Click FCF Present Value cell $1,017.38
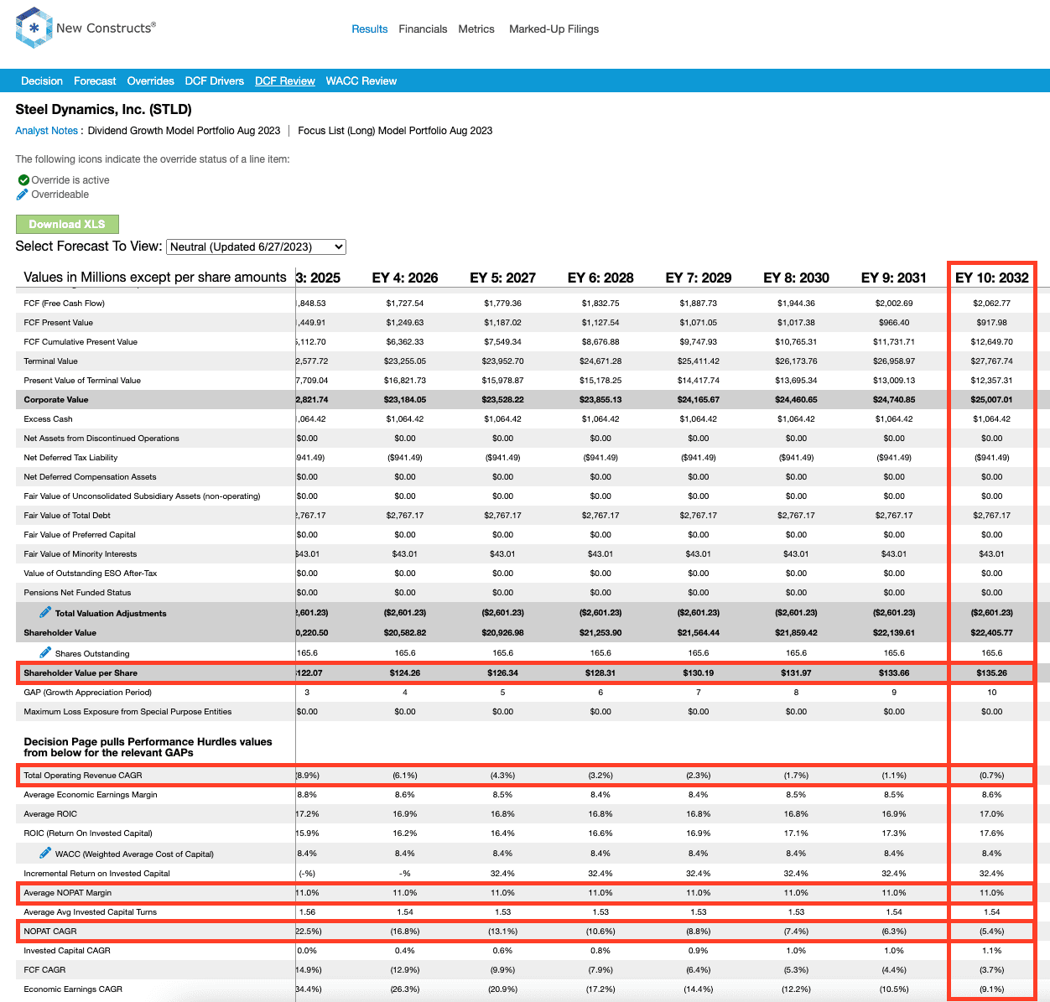The image size is (1050, 1002). coord(797,323)
